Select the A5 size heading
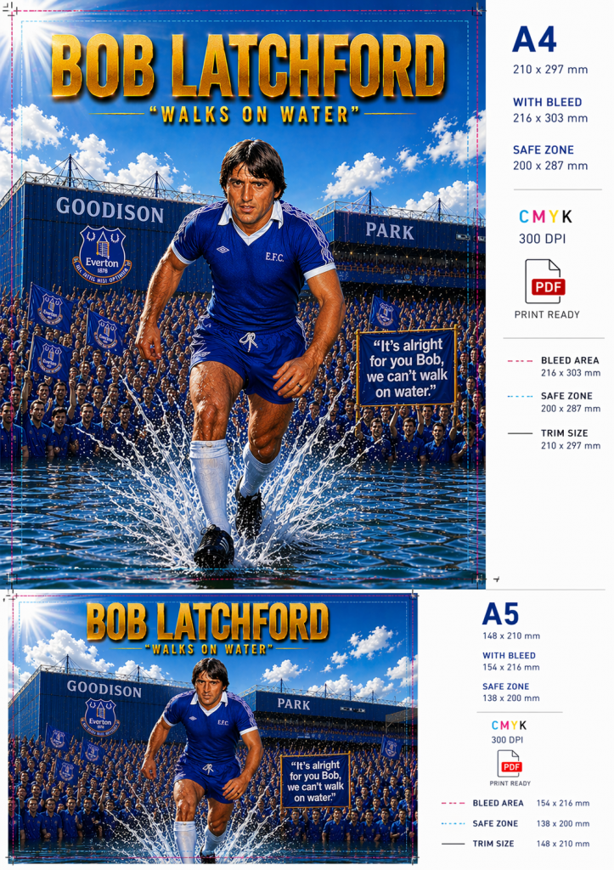 point(500,615)
